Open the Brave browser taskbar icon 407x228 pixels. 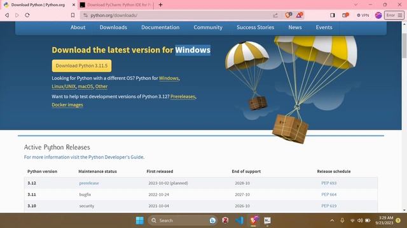point(254,220)
